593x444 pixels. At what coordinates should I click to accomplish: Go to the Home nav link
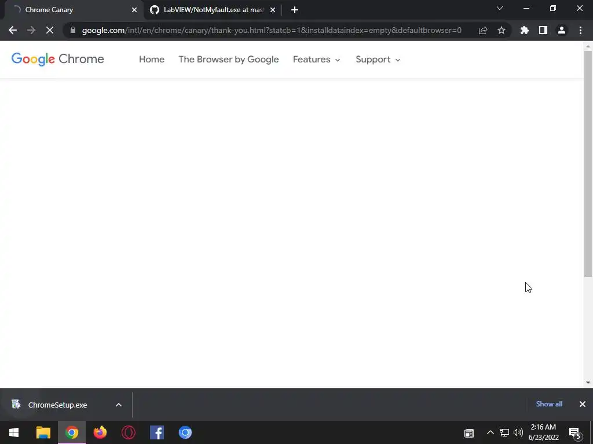152,60
